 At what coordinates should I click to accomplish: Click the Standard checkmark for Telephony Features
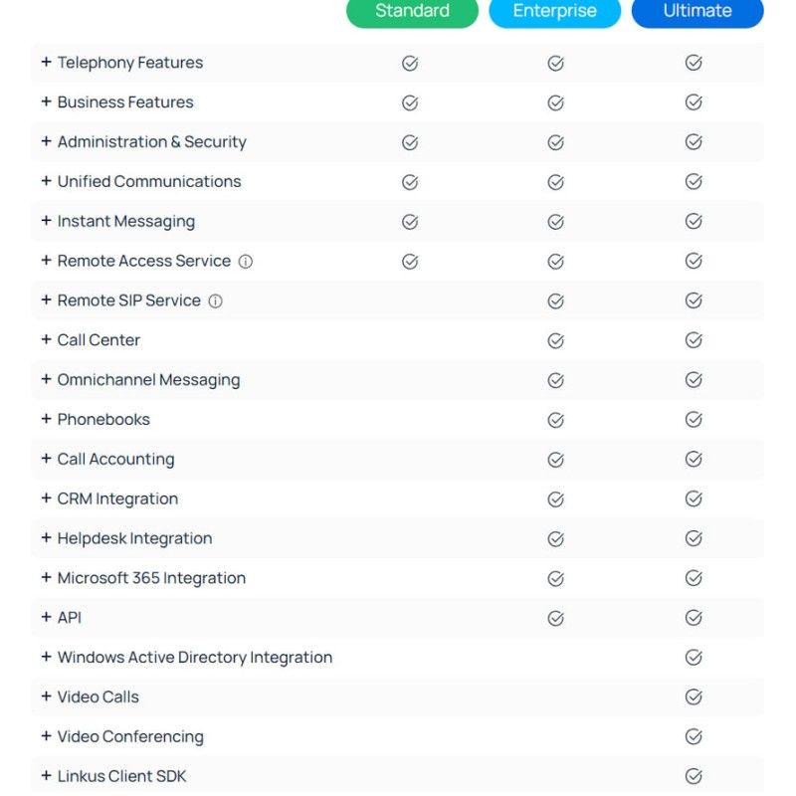click(x=410, y=63)
